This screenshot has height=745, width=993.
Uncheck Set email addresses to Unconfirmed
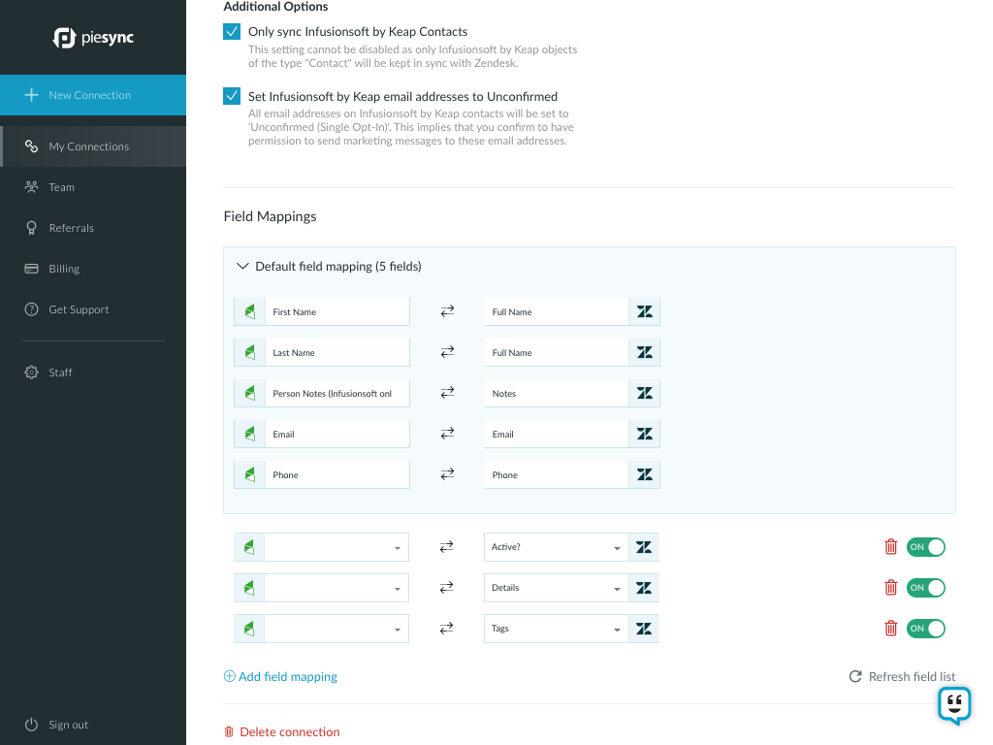click(232, 96)
